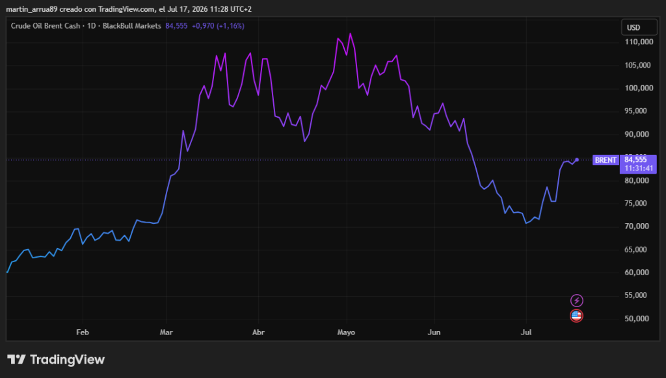Click the 90,000 price axis label
Viewport: 666px width, 378px height.
637,134
